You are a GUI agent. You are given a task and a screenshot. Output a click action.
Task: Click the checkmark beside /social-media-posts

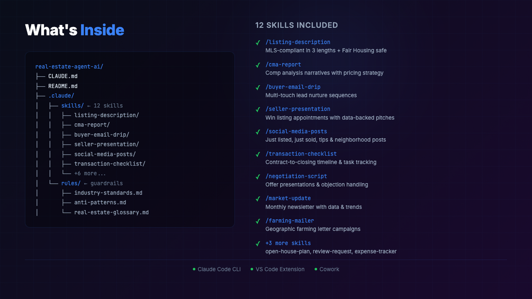tap(258, 131)
